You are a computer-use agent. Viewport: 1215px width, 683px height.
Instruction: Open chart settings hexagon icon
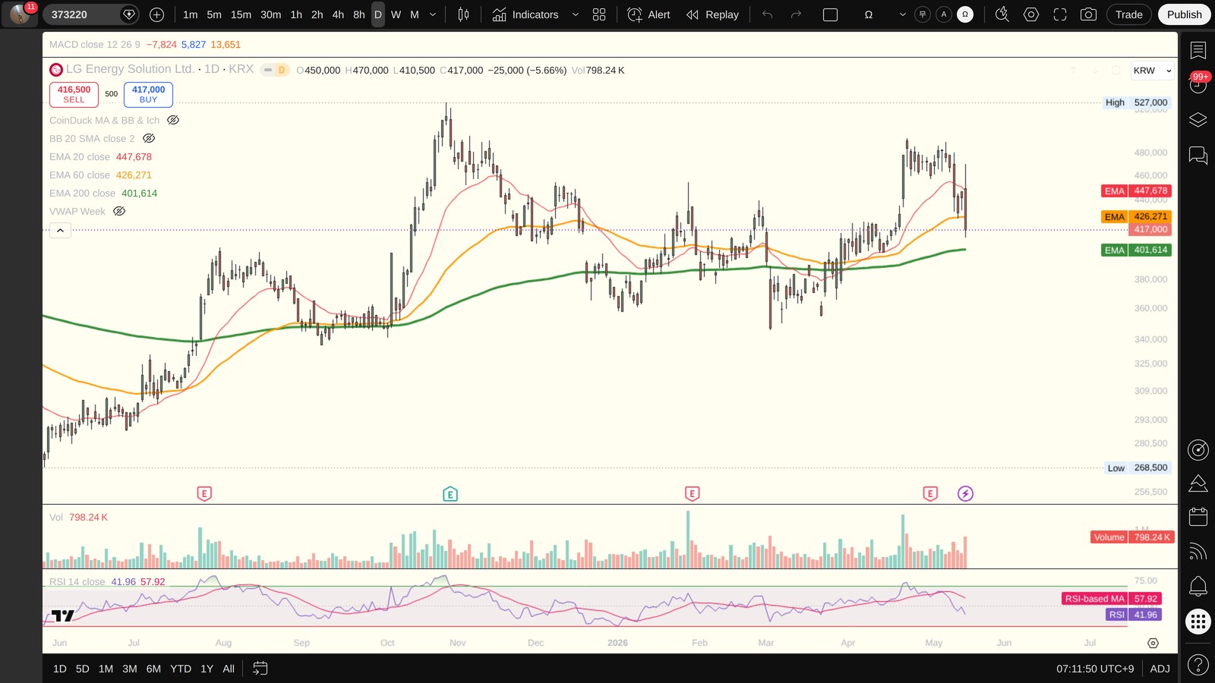[x=1031, y=14]
